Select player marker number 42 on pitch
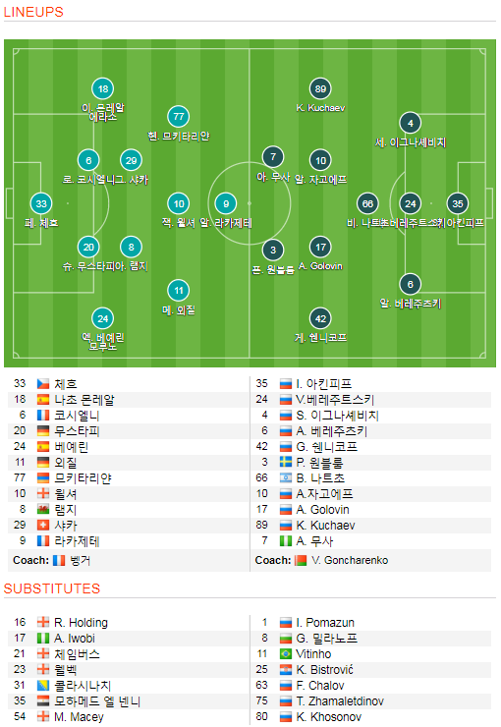The width and height of the screenshot is (501, 727). pyautogui.click(x=320, y=319)
